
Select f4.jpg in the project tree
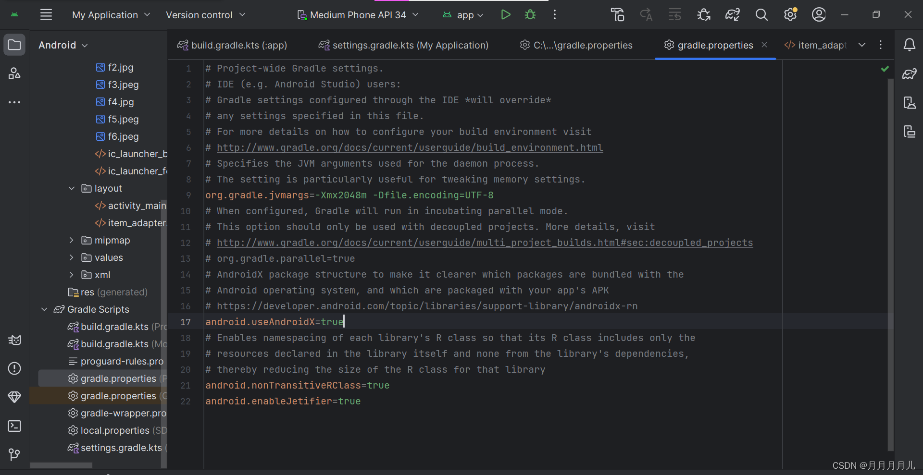click(121, 102)
